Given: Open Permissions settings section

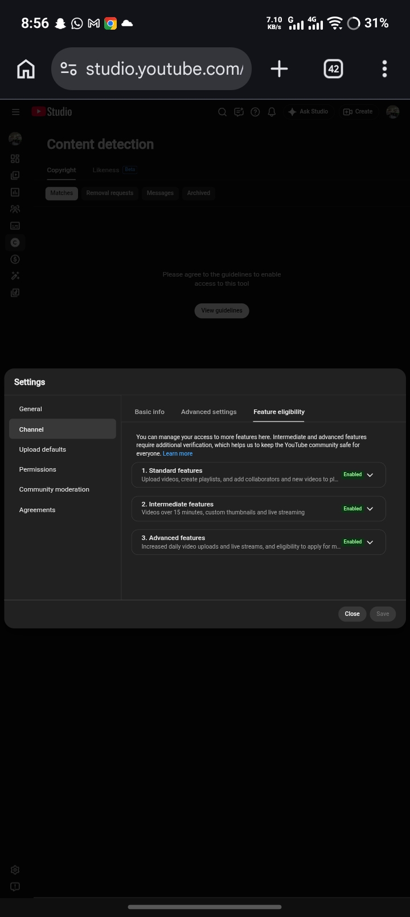Looking at the screenshot, I should click(x=63, y=469).
